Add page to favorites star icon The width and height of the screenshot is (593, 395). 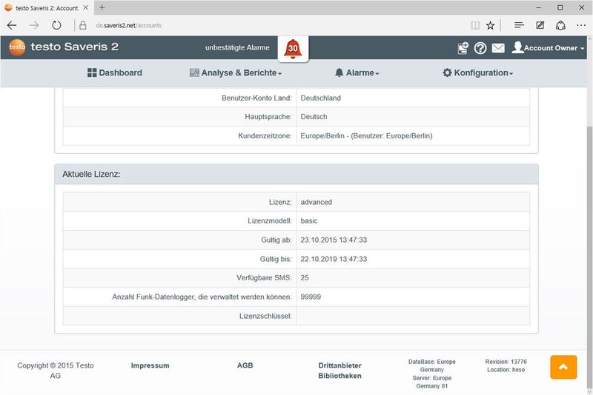pyautogui.click(x=491, y=25)
